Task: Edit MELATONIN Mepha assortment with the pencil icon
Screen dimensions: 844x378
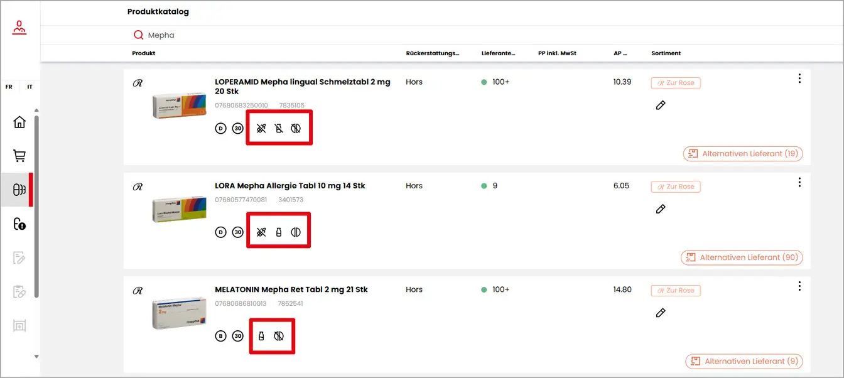Action: (x=660, y=313)
